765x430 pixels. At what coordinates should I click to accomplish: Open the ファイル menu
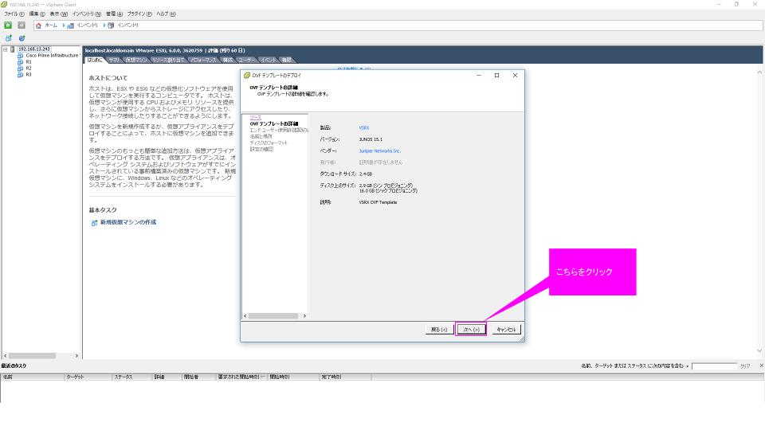14,14
